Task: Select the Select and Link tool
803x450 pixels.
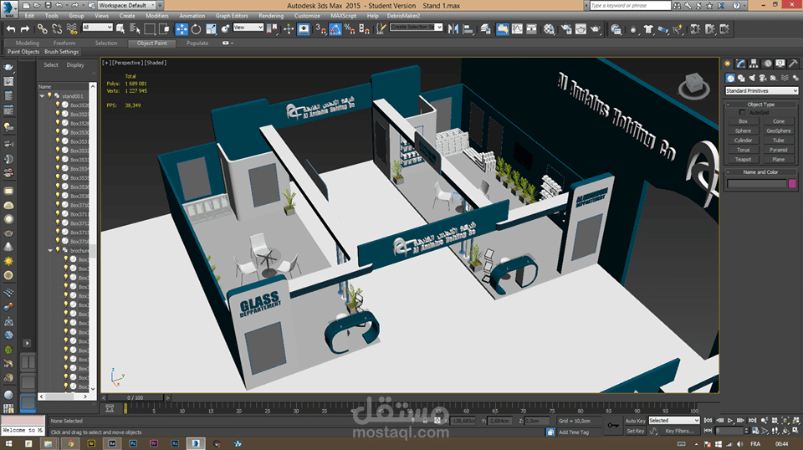Action: pos(43,29)
